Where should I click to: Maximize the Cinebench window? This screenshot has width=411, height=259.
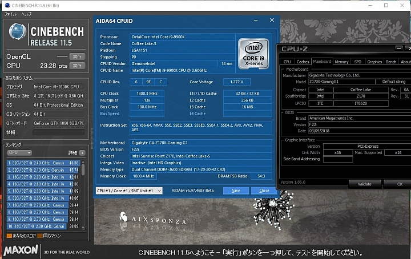(386, 5)
